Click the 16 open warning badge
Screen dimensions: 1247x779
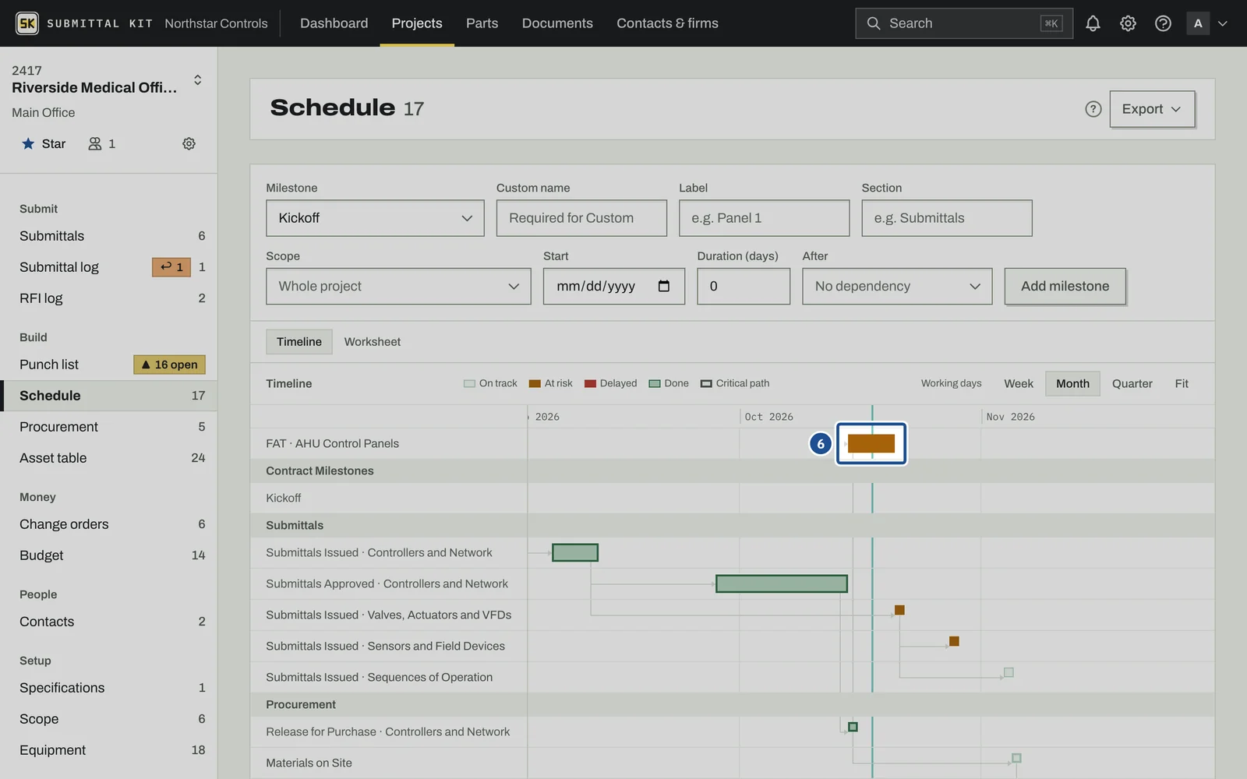pos(169,365)
